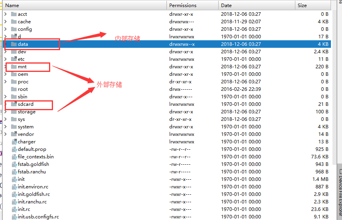The width and height of the screenshot is (342, 220).
Task: Click the 220 B size of mnt
Action: tap(322, 67)
